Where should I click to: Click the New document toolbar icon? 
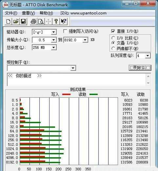[x=9, y=21]
